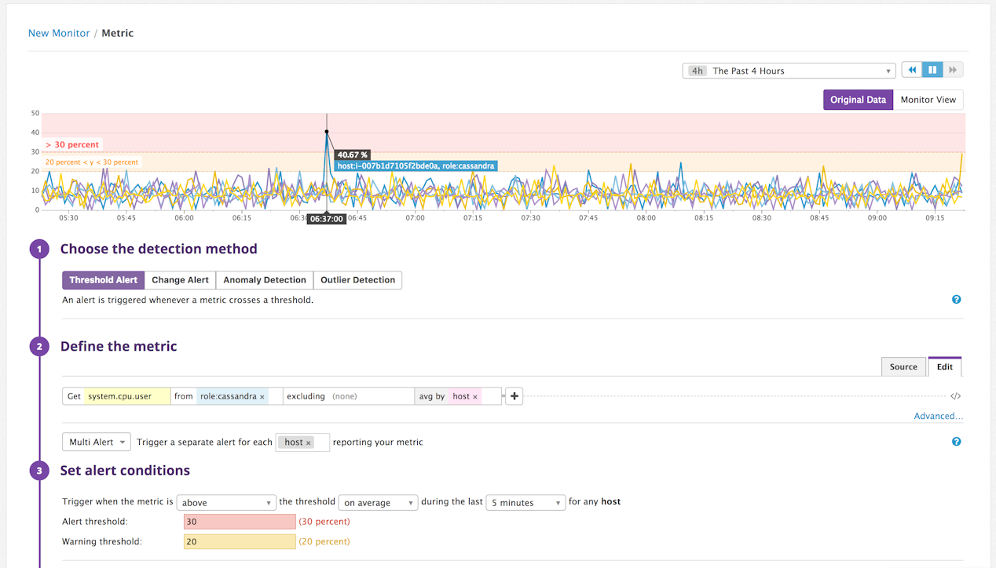Expand the 5 minutes time window dropdown
996x568 pixels.
(x=525, y=503)
